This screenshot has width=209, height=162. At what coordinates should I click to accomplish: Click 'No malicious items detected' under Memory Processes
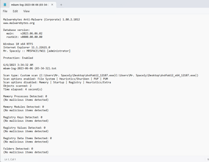26,100
